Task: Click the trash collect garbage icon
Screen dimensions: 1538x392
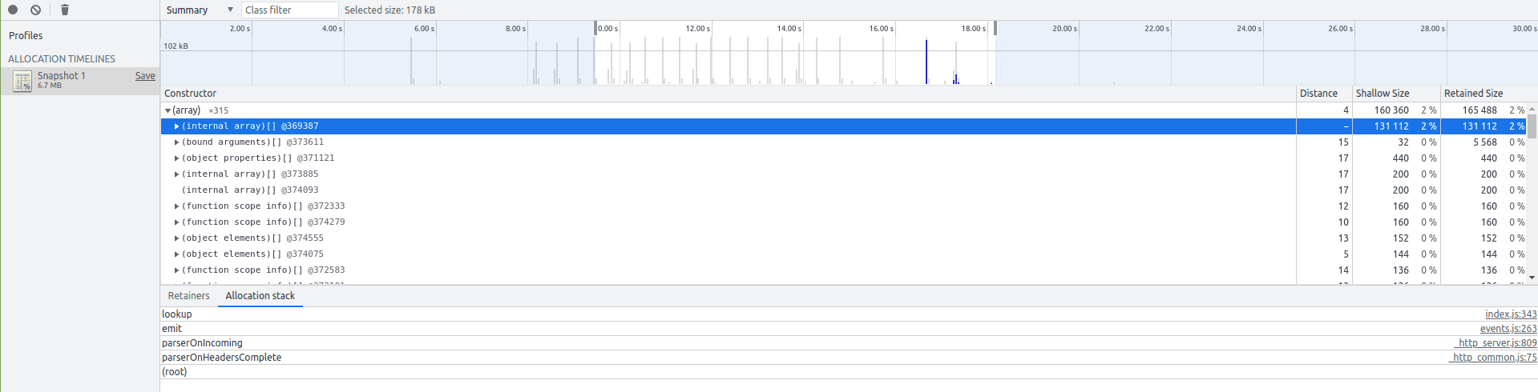Action: [x=65, y=10]
